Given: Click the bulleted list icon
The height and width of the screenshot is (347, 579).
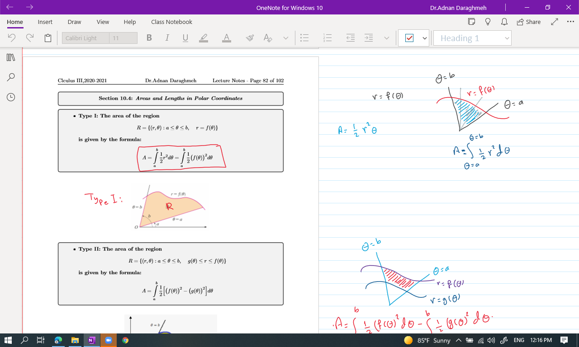Looking at the screenshot, I should [x=305, y=38].
